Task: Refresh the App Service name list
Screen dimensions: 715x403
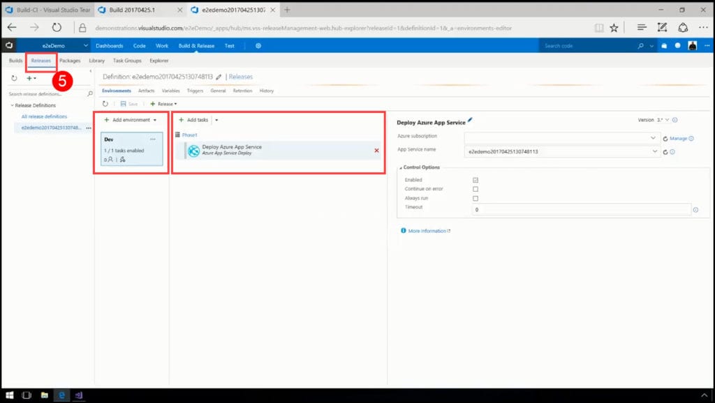Action: click(665, 152)
